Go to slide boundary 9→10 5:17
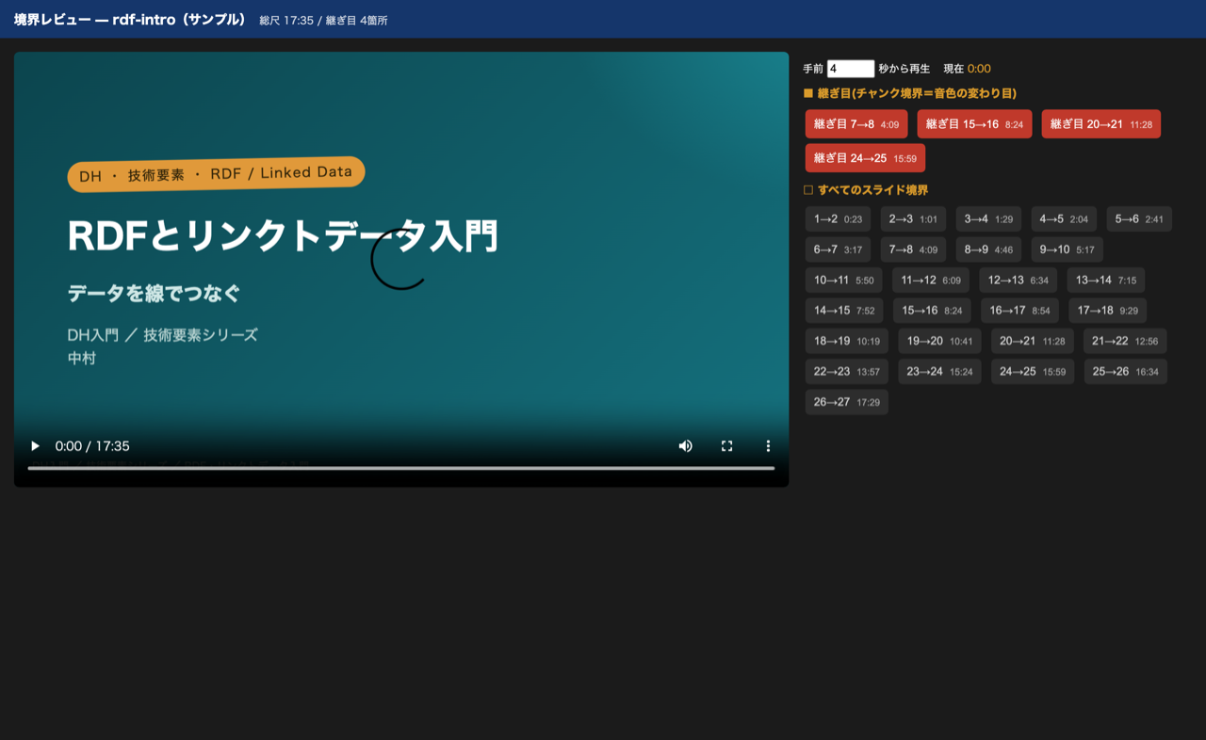This screenshot has width=1206, height=740. [1067, 249]
